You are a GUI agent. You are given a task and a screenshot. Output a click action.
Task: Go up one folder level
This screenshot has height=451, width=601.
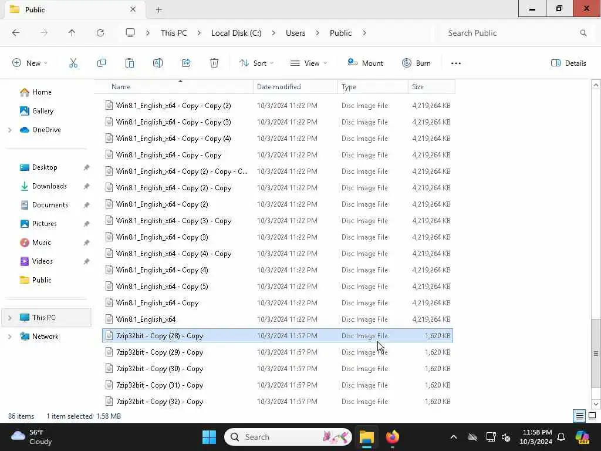click(72, 33)
